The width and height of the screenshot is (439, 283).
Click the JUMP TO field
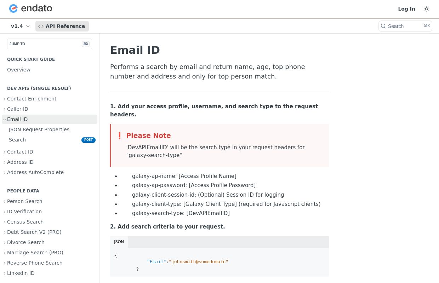pos(50,44)
